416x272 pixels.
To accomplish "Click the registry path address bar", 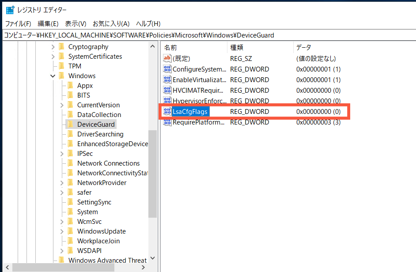I will pos(208,35).
